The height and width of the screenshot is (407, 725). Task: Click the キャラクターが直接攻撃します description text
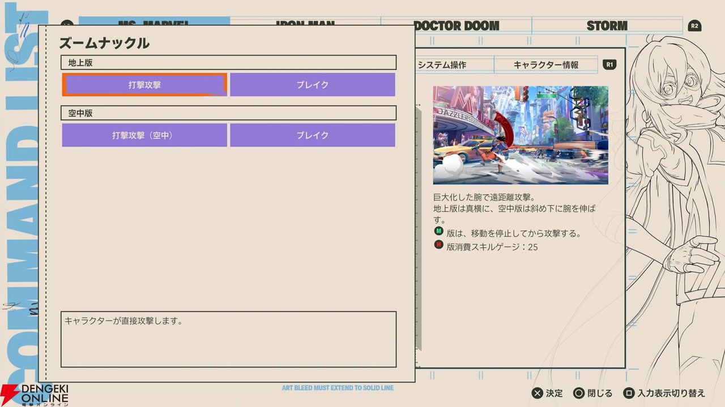tap(123, 321)
